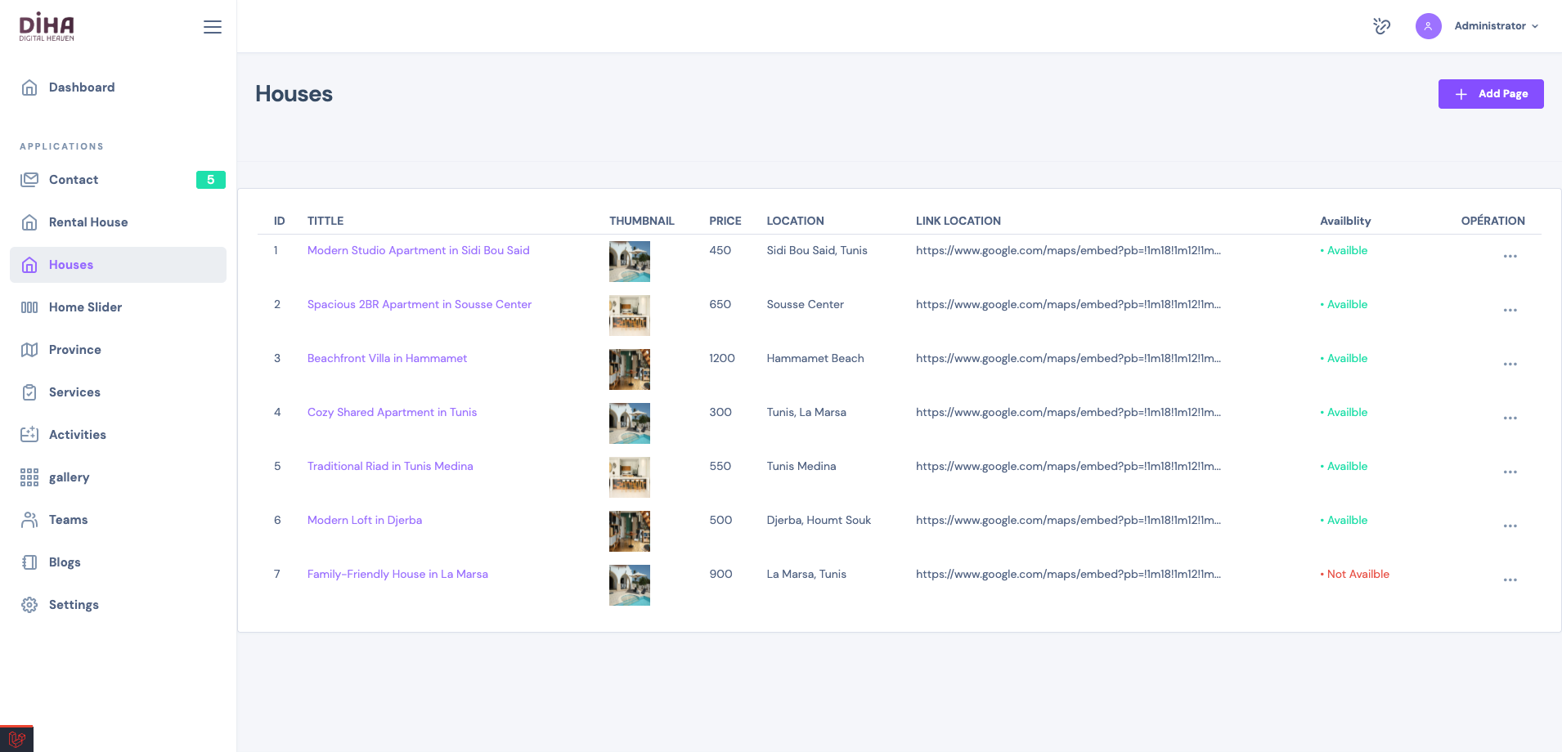Click the Activities calendar icon

click(29, 435)
